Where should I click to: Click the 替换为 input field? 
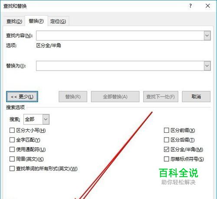click(x=120, y=66)
